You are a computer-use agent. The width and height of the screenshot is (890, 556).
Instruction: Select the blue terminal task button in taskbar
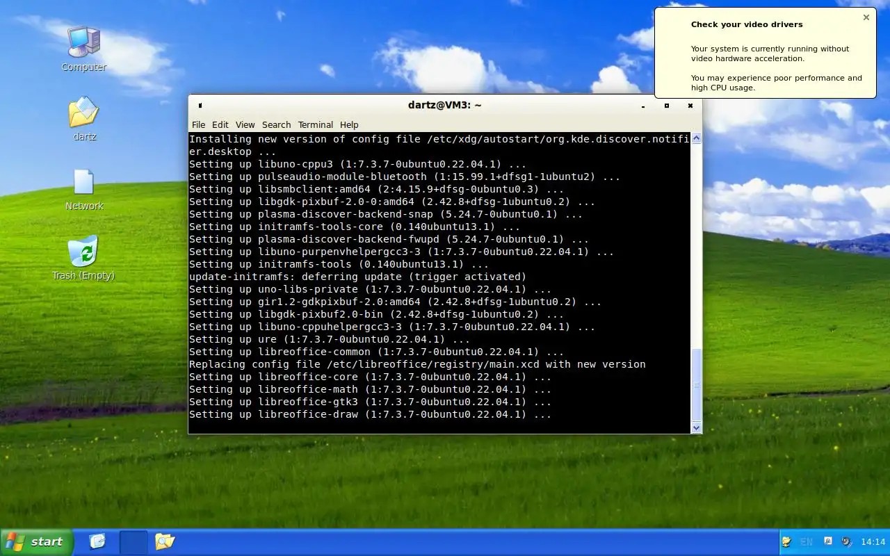[x=133, y=542]
